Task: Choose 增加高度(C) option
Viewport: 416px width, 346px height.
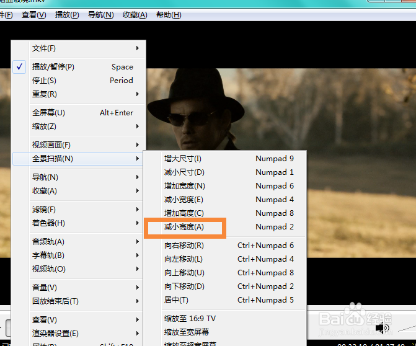Action: pyautogui.click(x=225, y=213)
